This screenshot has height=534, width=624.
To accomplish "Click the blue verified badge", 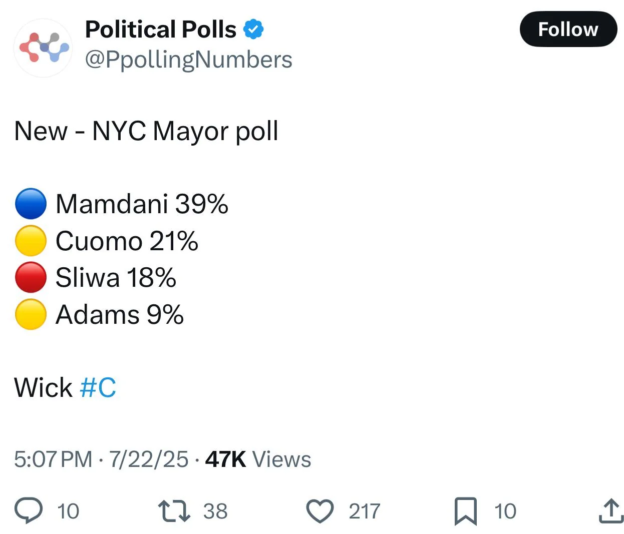I will tap(253, 30).
